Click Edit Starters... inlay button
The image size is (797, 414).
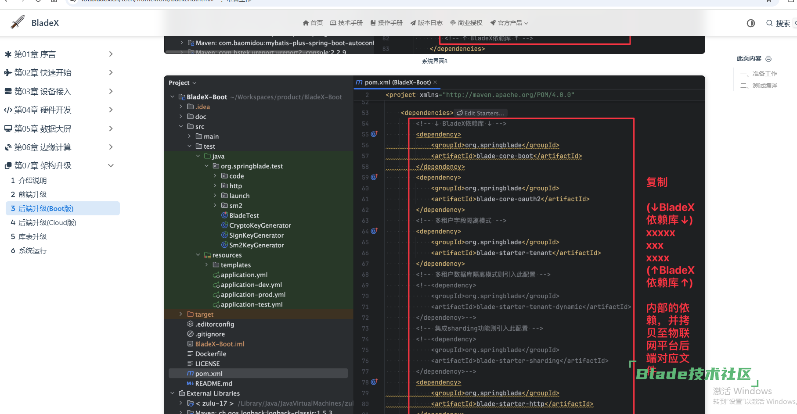coord(480,113)
